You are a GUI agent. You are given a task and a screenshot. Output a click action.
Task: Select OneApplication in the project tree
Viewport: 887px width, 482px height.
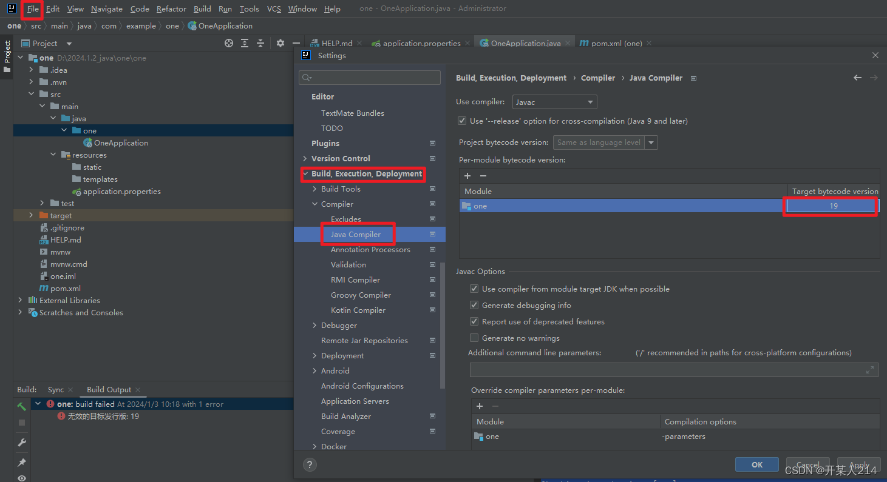tap(121, 143)
